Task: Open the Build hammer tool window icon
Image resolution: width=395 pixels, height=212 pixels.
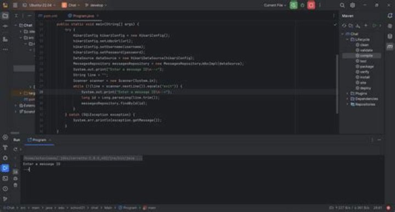Action: [x=5, y=148]
